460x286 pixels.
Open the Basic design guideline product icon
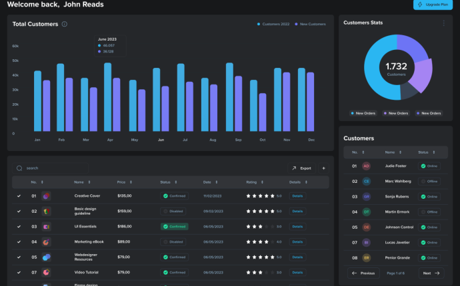coord(46,211)
